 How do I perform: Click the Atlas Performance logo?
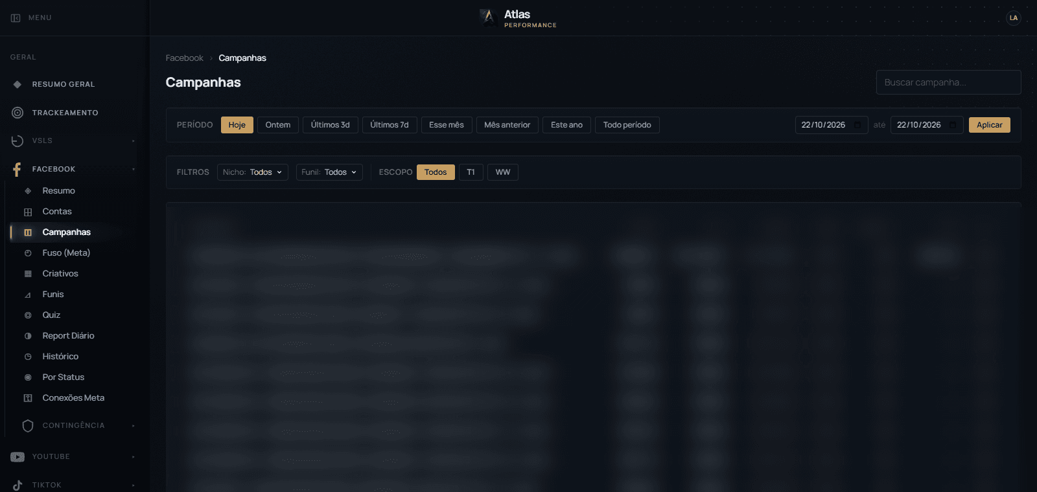click(518, 18)
